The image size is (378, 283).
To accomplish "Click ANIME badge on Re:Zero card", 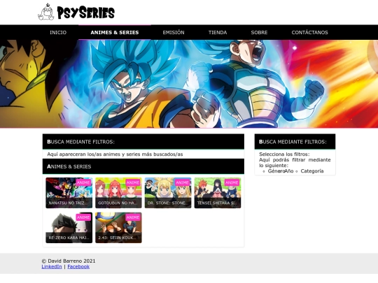I will click(x=83, y=217).
